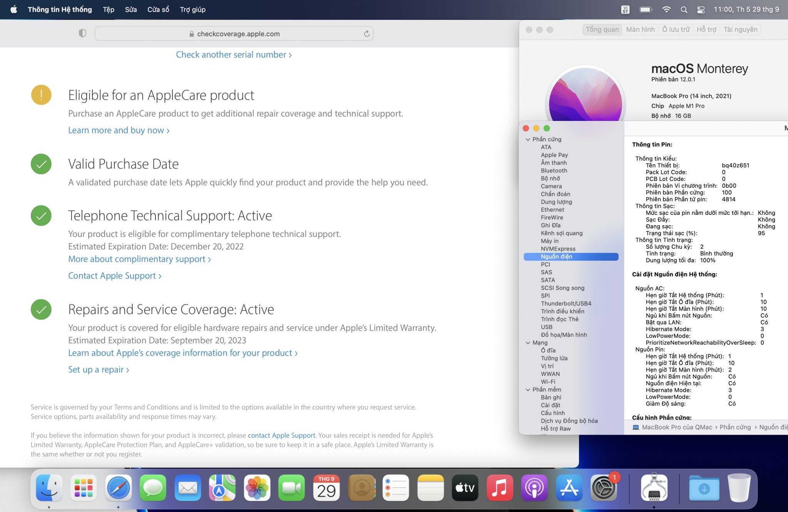Open the Cửa sổ menu

(x=158, y=10)
